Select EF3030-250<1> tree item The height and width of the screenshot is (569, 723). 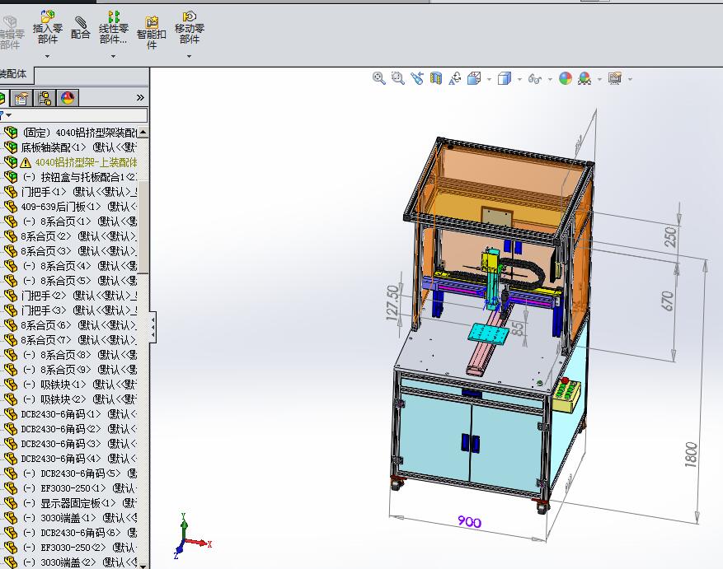pyautogui.click(x=71, y=488)
